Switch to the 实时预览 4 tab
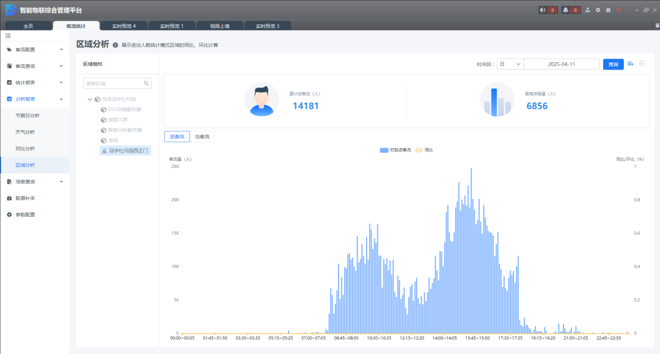 [x=124, y=26]
